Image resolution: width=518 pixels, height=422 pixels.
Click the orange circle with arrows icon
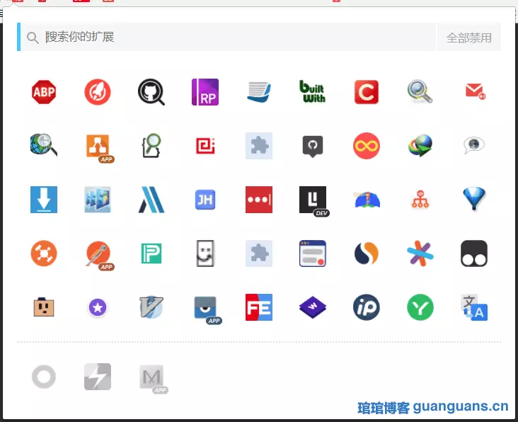[44, 253]
